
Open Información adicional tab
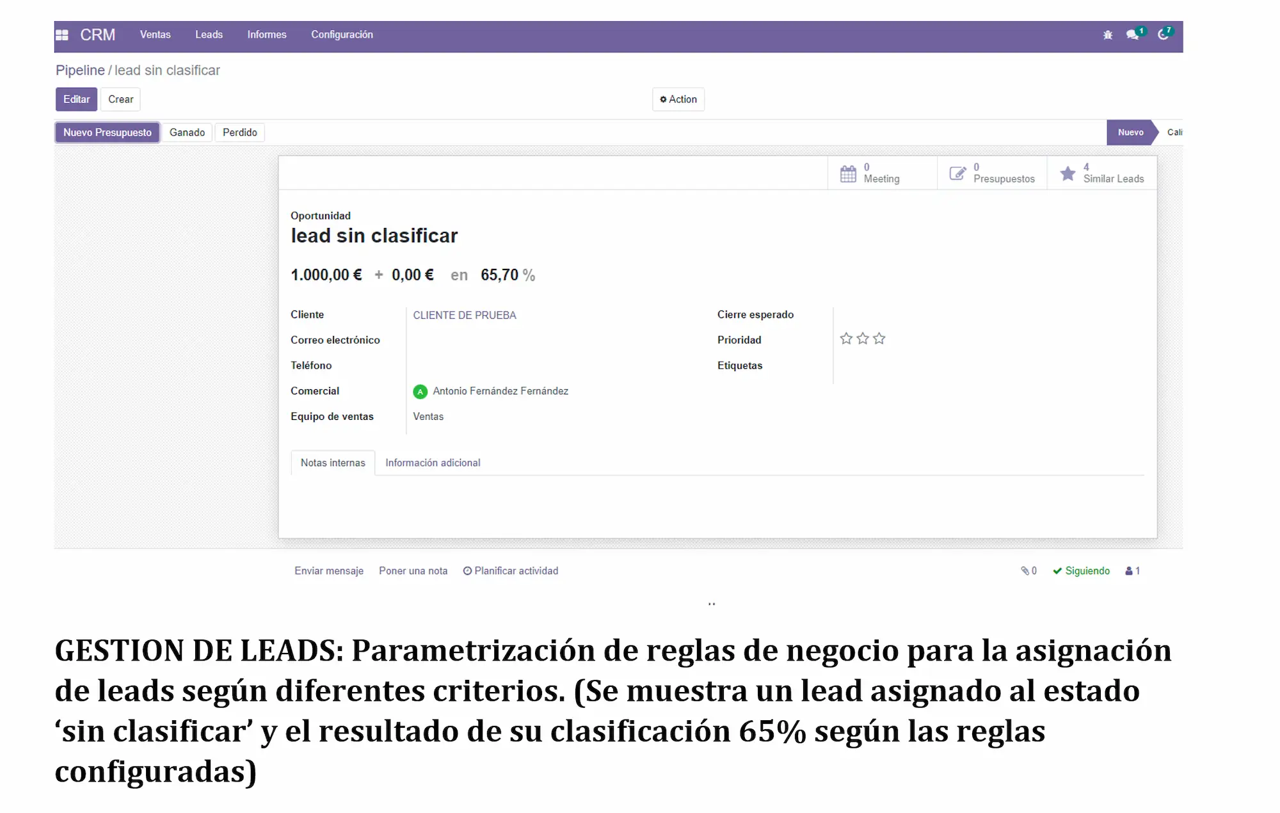coord(433,462)
